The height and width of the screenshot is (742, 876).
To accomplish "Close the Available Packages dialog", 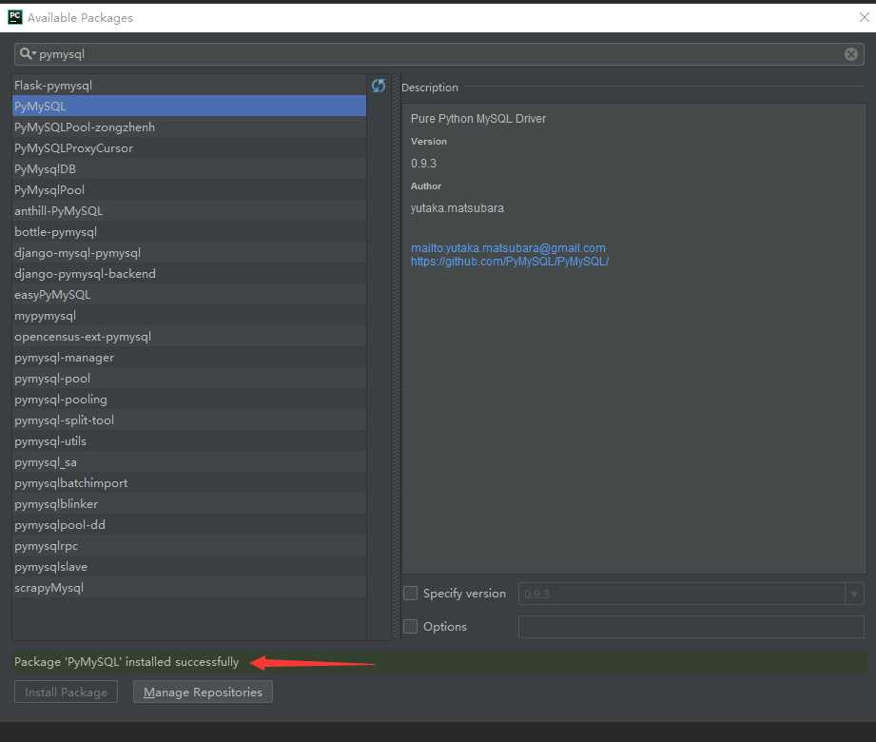I will (x=864, y=17).
